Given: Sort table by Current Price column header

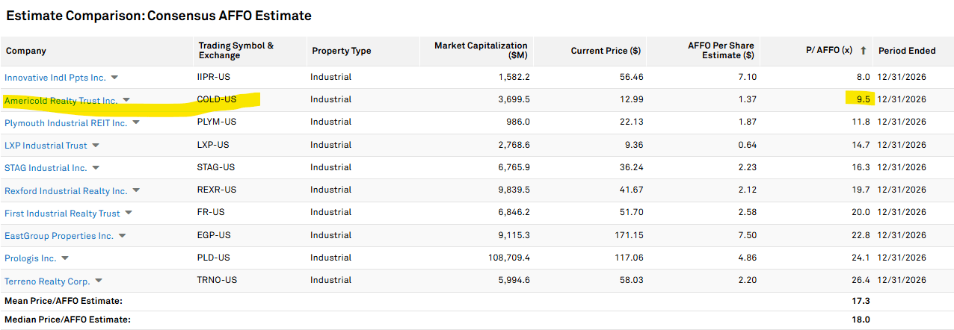Looking at the screenshot, I should 605,51.
